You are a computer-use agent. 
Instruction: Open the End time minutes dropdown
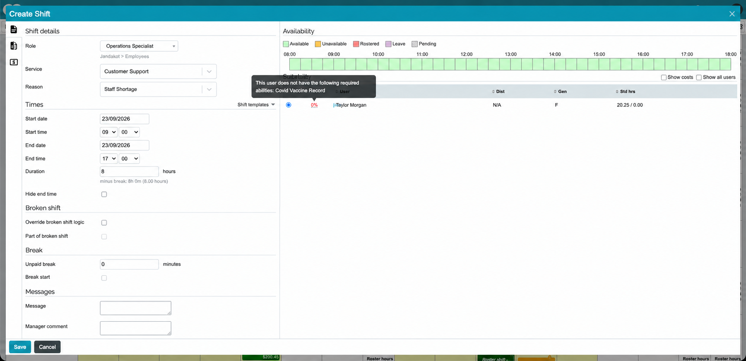129,159
